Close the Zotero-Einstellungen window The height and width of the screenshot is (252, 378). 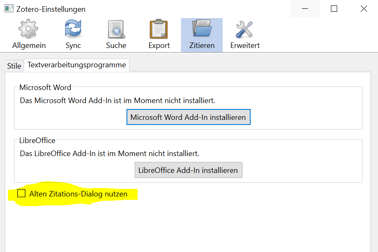click(x=364, y=9)
